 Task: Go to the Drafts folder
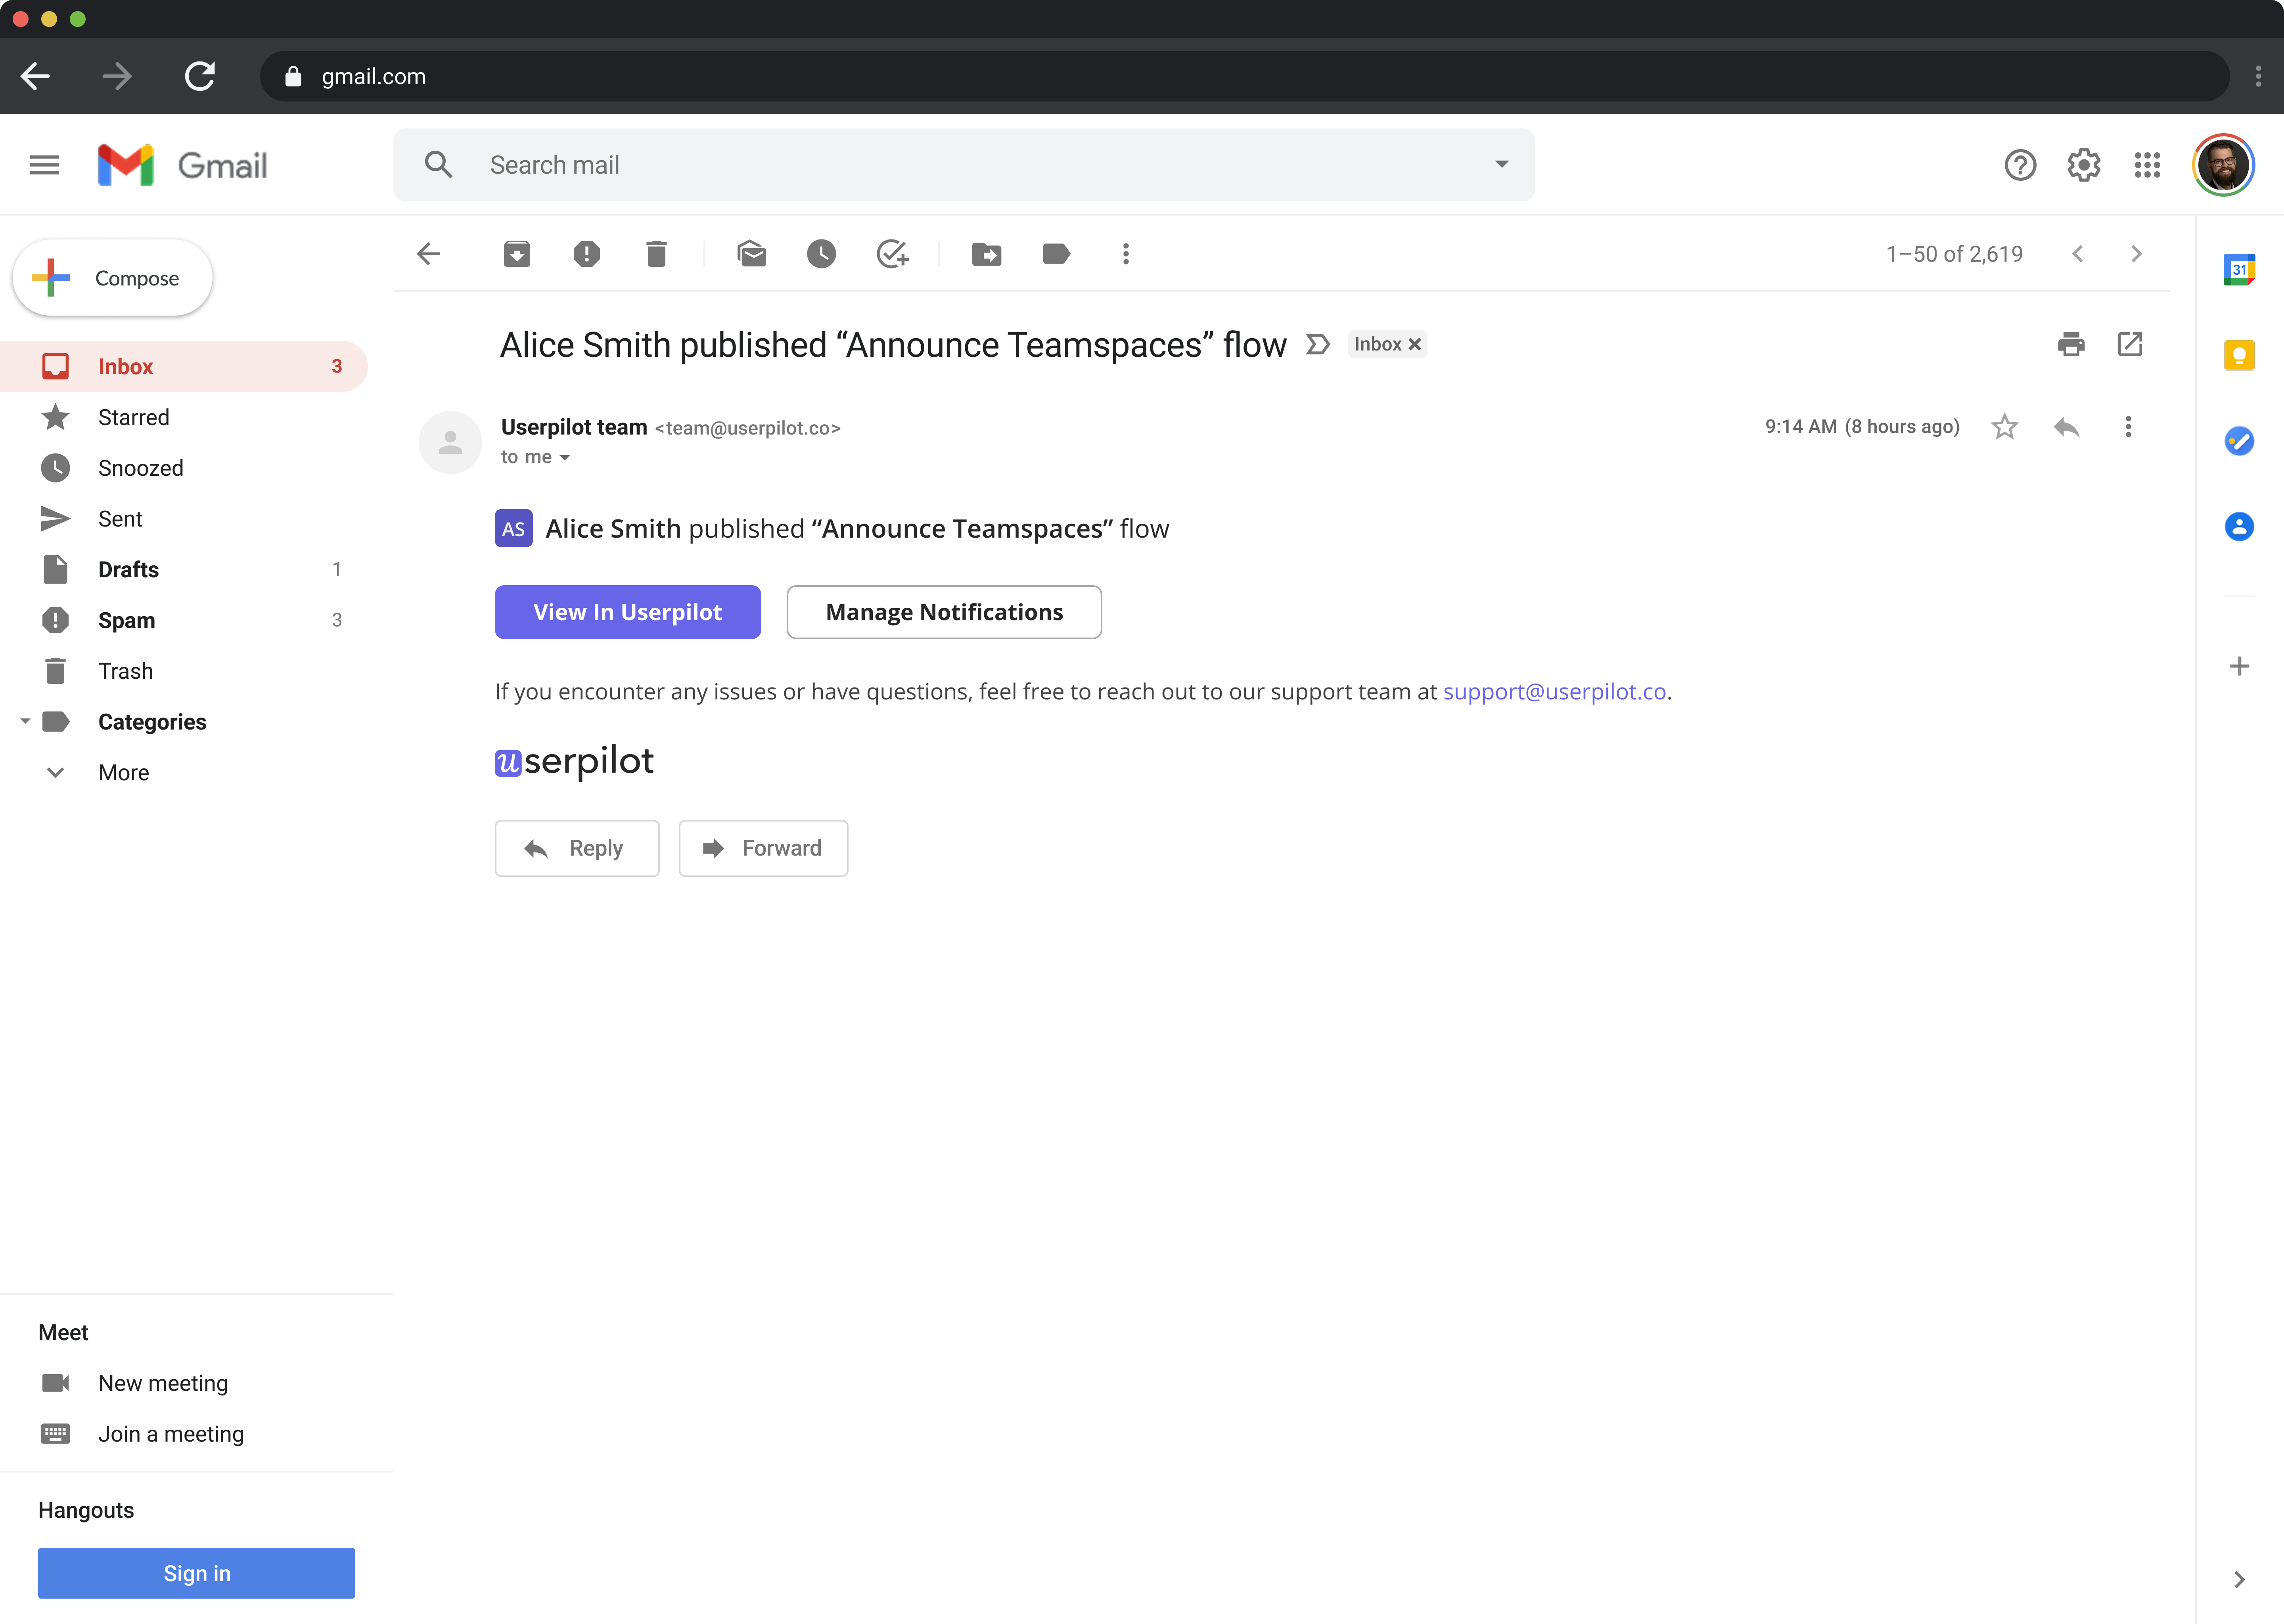click(128, 569)
